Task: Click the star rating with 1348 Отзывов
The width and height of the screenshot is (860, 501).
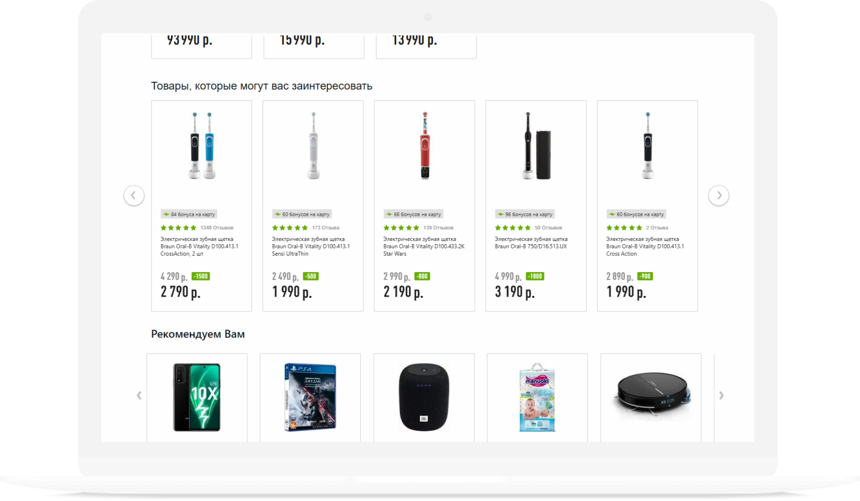Action: 178,228
